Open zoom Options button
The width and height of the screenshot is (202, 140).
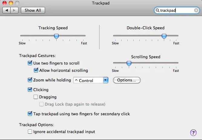[127, 80]
